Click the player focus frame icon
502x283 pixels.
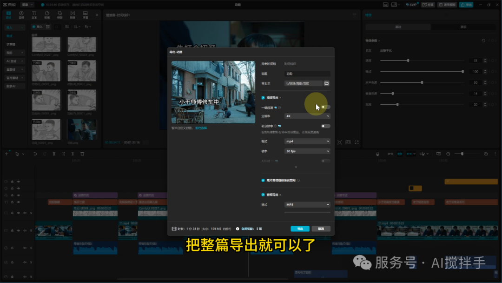point(340,142)
